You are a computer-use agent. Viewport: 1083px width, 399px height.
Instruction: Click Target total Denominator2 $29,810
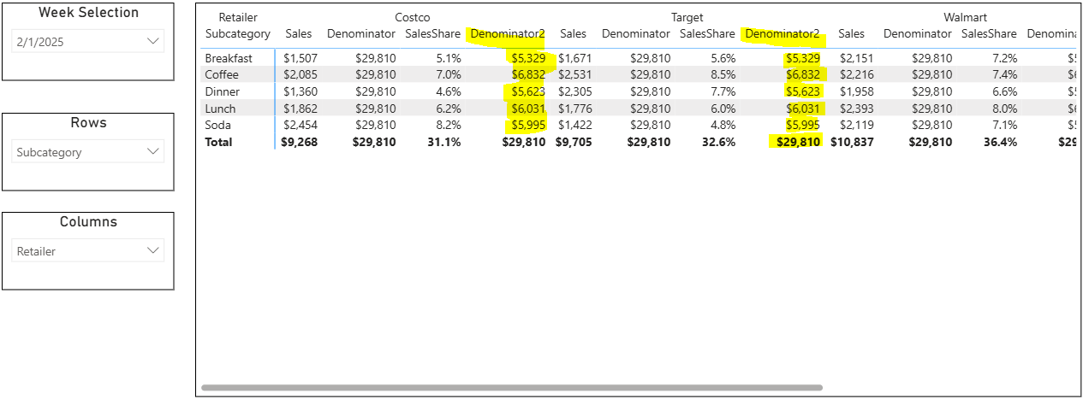(x=798, y=142)
